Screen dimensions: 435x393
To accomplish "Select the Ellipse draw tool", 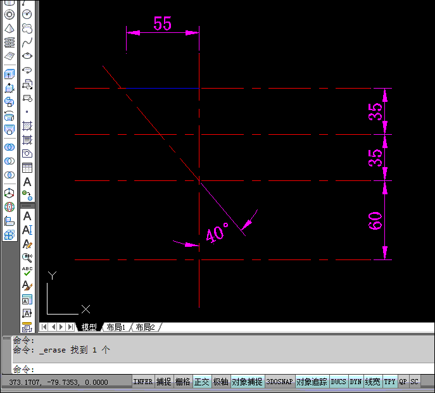I will 27,56.
